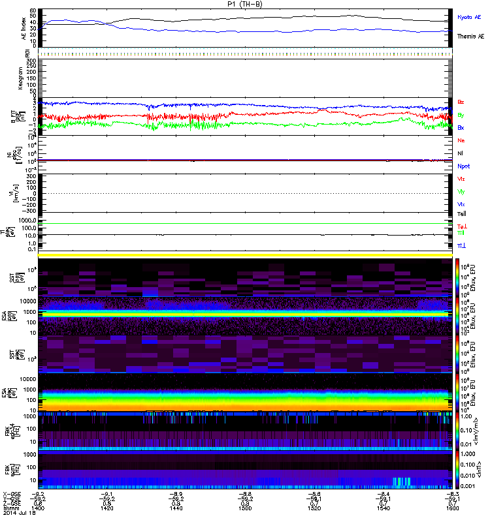490x522 pixels.
Task: Select the red Te perpendicular legend label
Action: [462, 226]
